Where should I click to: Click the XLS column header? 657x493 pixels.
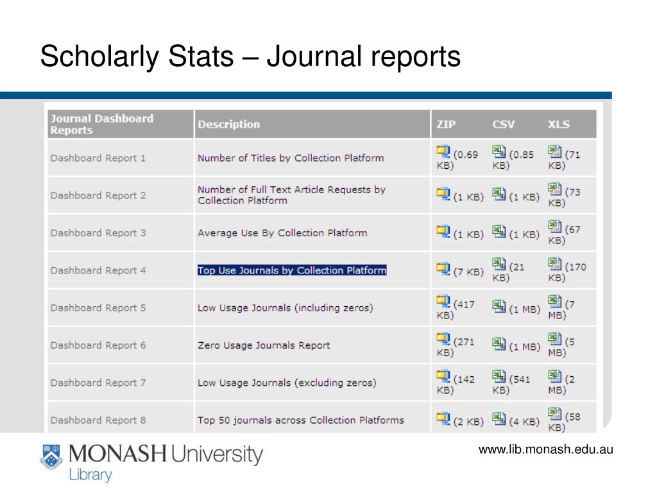point(559,124)
